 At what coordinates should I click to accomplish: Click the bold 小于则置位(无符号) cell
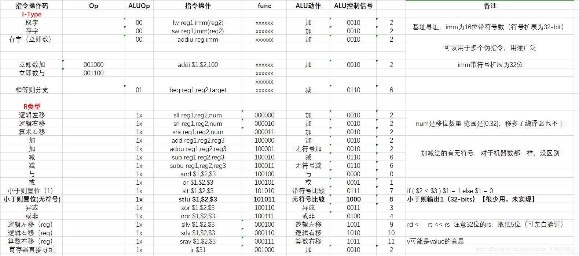click(32, 199)
